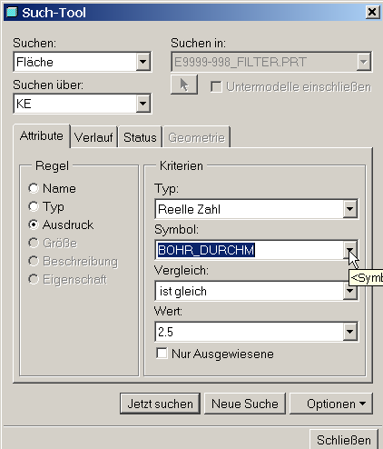Select the Attribute tab

coord(42,136)
